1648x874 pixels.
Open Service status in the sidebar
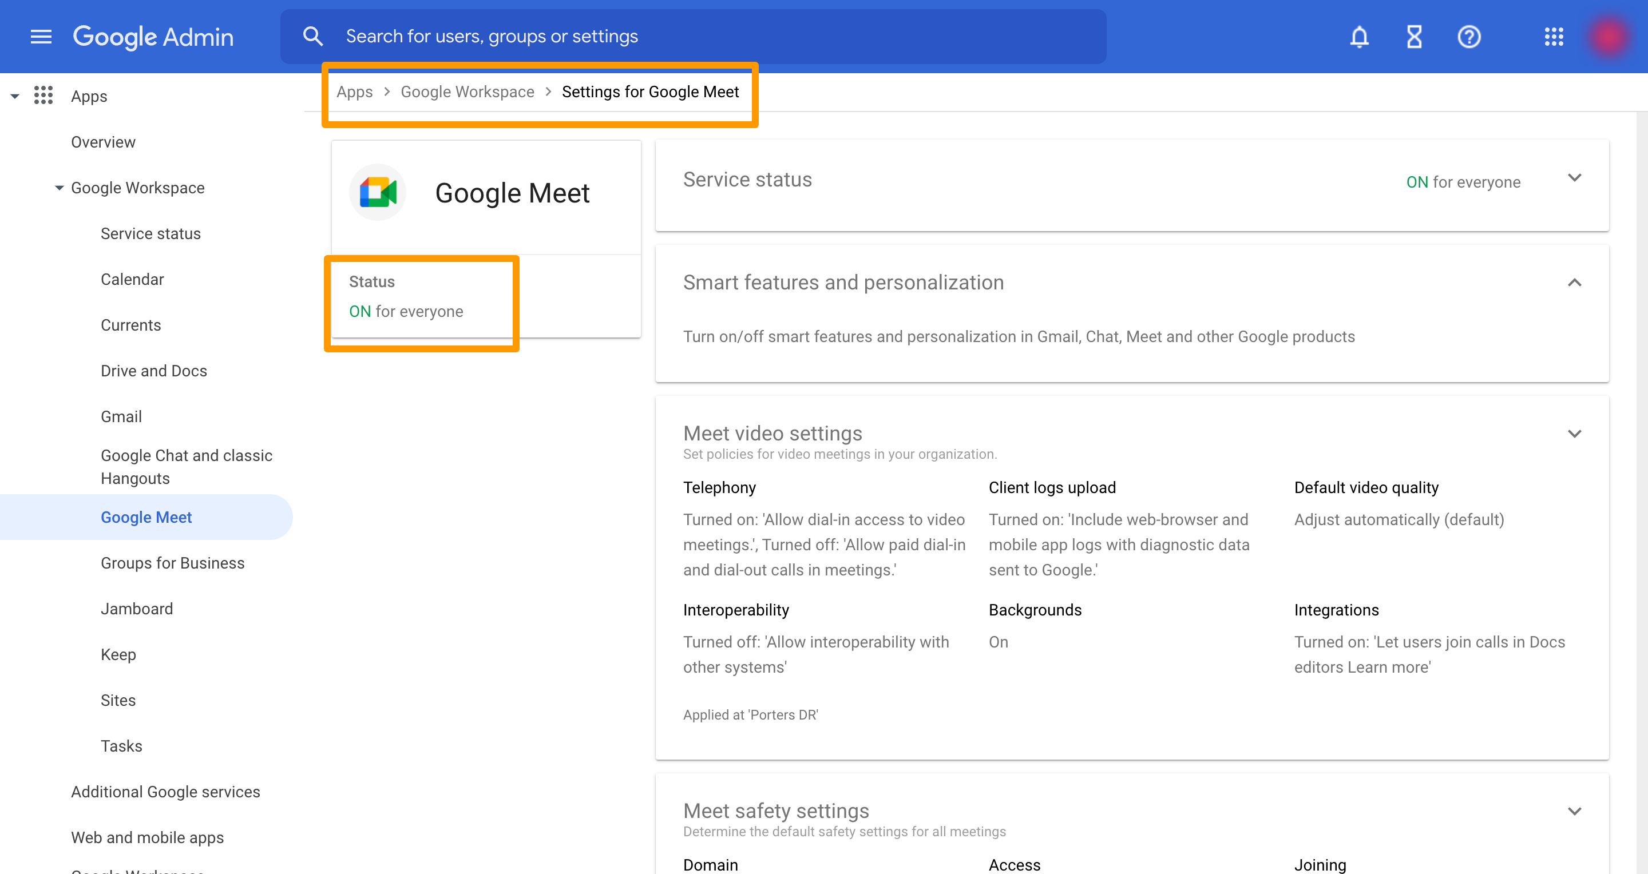point(150,233)
